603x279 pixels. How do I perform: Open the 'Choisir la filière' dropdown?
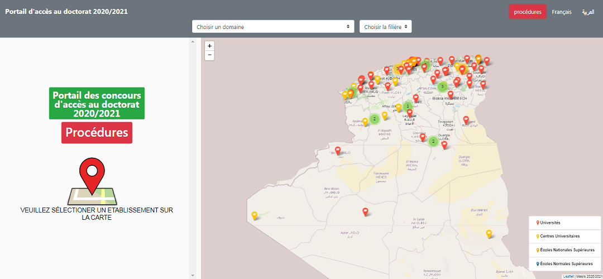point(385,27)
